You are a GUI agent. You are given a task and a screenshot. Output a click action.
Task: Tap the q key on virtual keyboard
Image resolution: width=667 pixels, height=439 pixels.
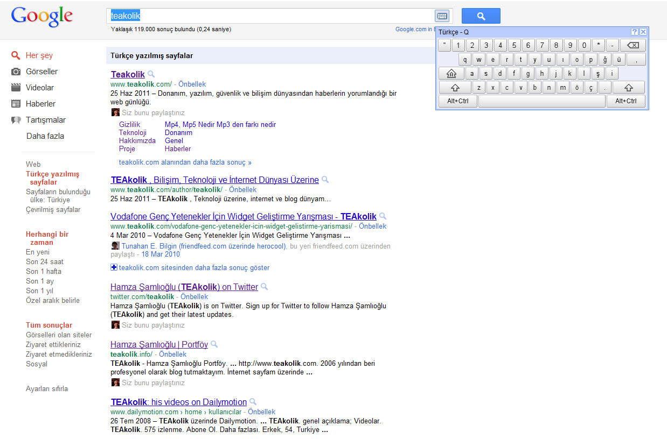tap(465, 59)
